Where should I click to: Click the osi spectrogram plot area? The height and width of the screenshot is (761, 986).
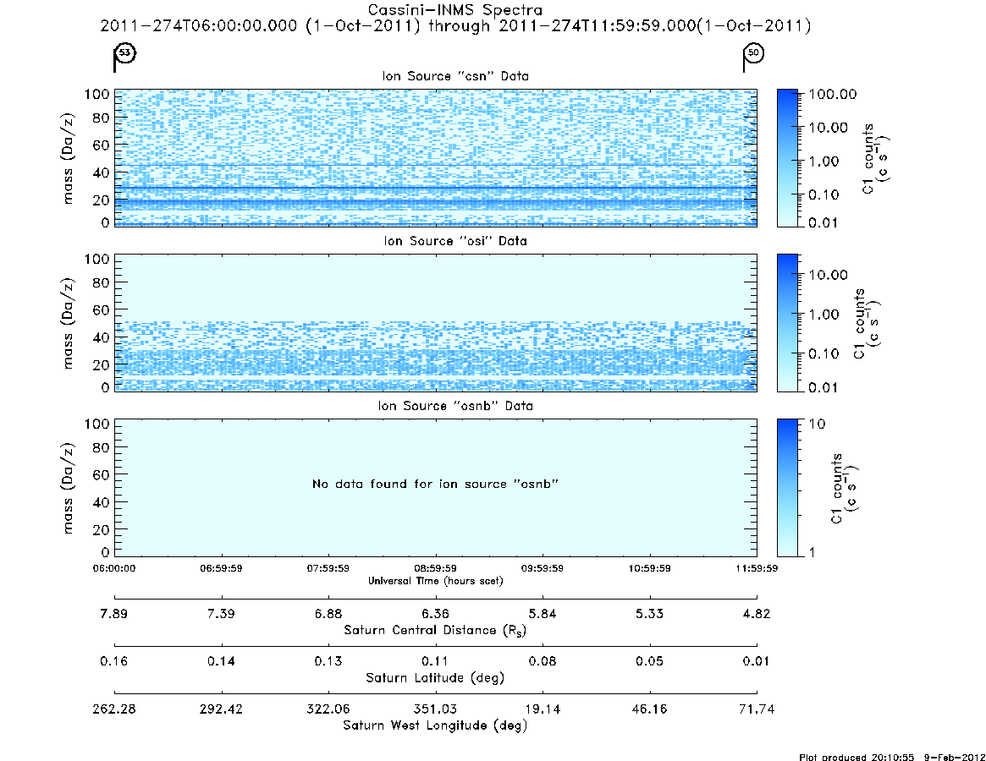pos(436,323)
